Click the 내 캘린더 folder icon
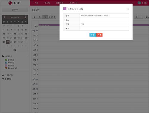The height and width of the screenshot is (113, 149). click(x=3, y=56)
